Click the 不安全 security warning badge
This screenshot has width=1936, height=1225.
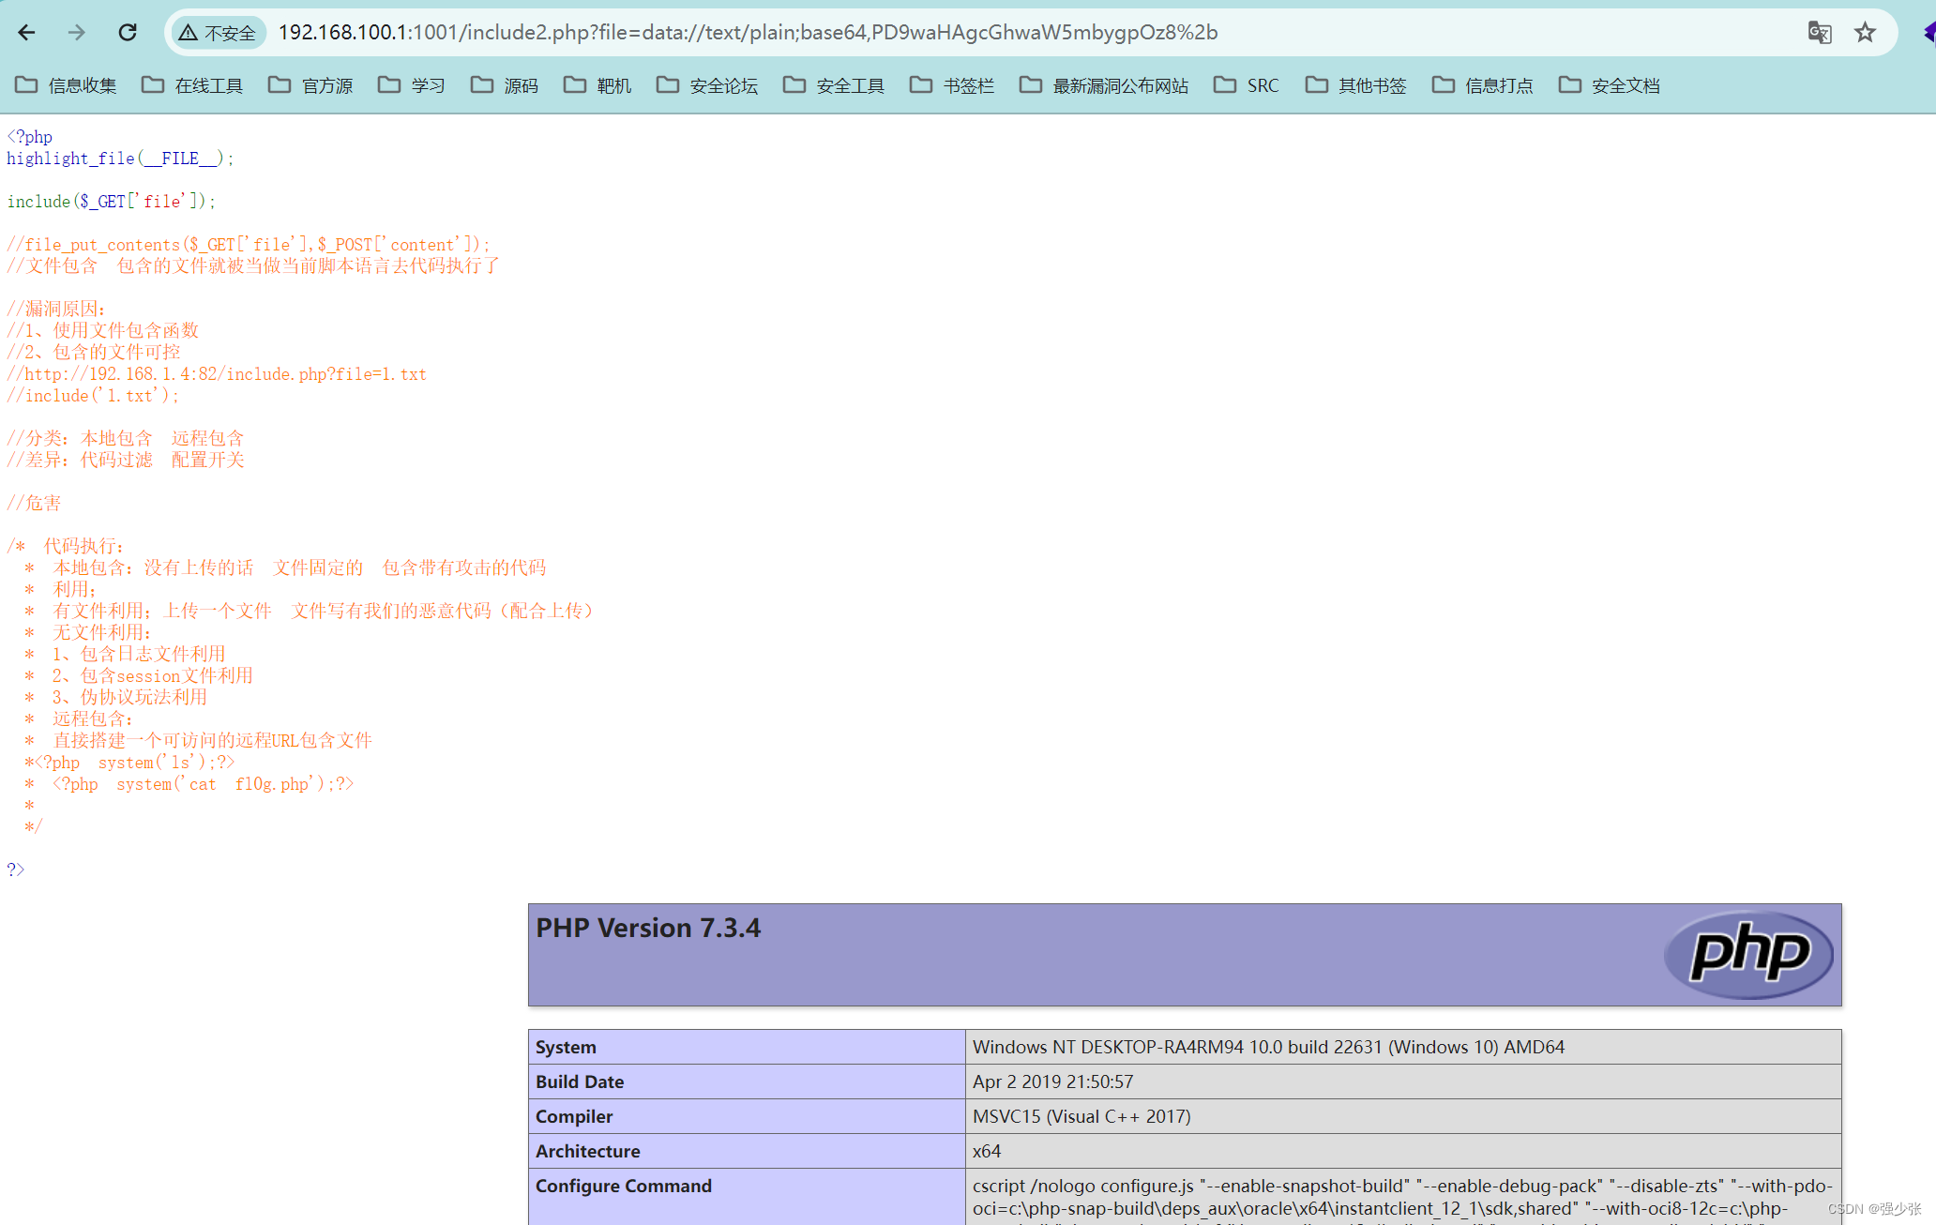click(219, 33)
